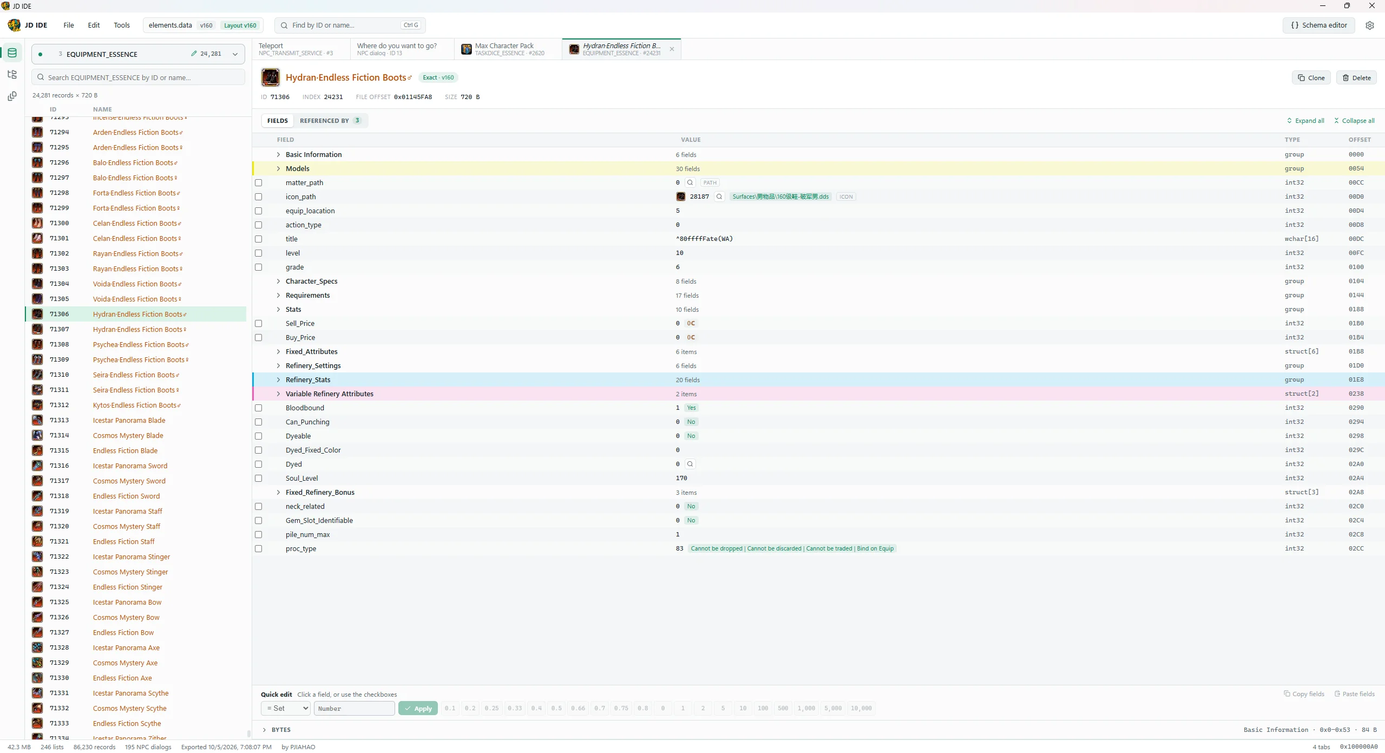
Task: Click the lookup icon next to icon_path 28187
Action: (x=719, y=197)
